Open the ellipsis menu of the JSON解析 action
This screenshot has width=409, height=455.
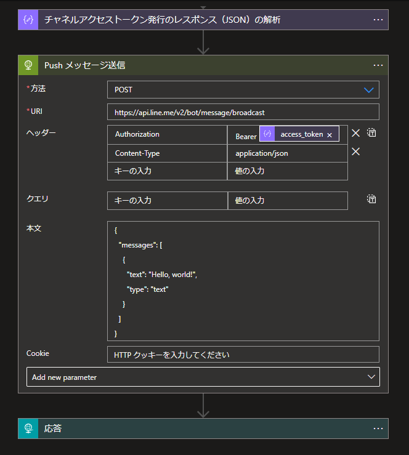[378, 20]
